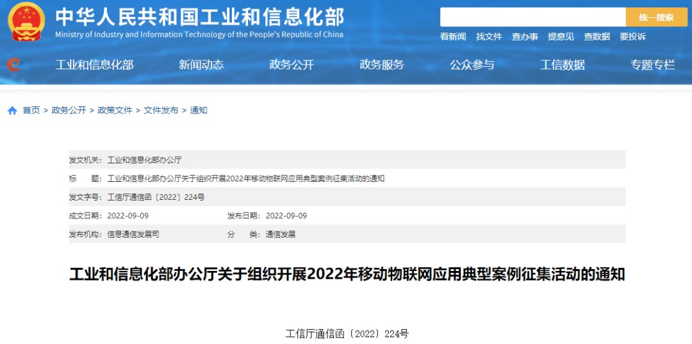Open the 看新闻 quick link
Screen dimensions: 692x344
[453, 37]
